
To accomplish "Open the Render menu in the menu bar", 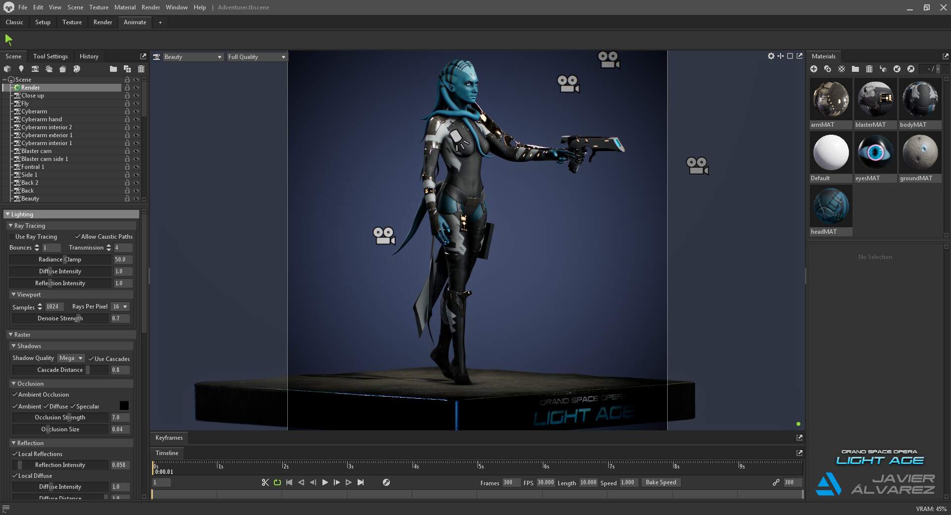I will (x=151, y=7).
